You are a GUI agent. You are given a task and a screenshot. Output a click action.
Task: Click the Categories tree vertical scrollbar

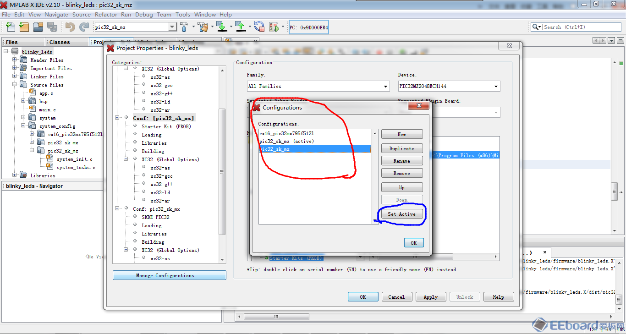(x=222, y=172)
